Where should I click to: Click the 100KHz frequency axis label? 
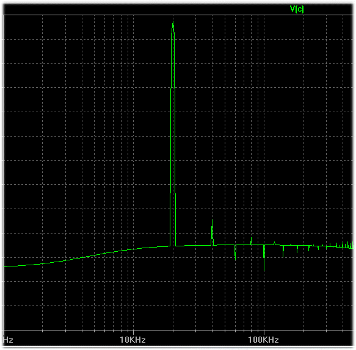(x=263, y=340)
